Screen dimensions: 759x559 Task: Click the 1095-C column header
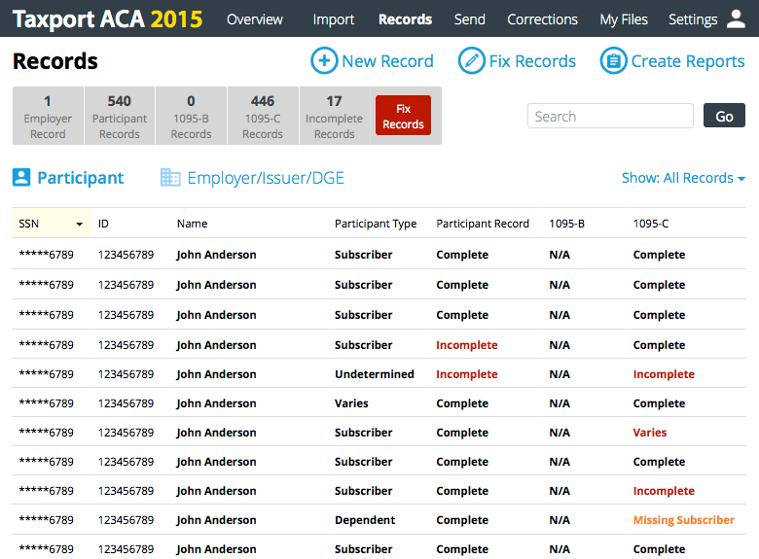click(651, 224)
